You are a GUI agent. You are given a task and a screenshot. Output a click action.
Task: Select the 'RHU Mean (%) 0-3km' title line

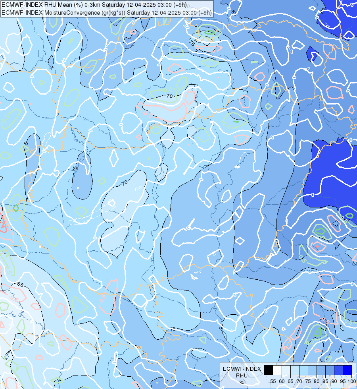pyautogui.click(x=94, y=5)
